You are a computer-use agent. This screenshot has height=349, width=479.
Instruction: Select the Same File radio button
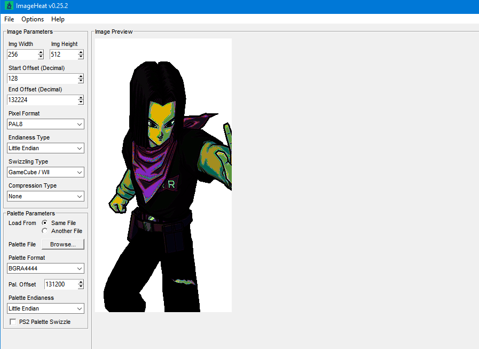pos(45,223)
